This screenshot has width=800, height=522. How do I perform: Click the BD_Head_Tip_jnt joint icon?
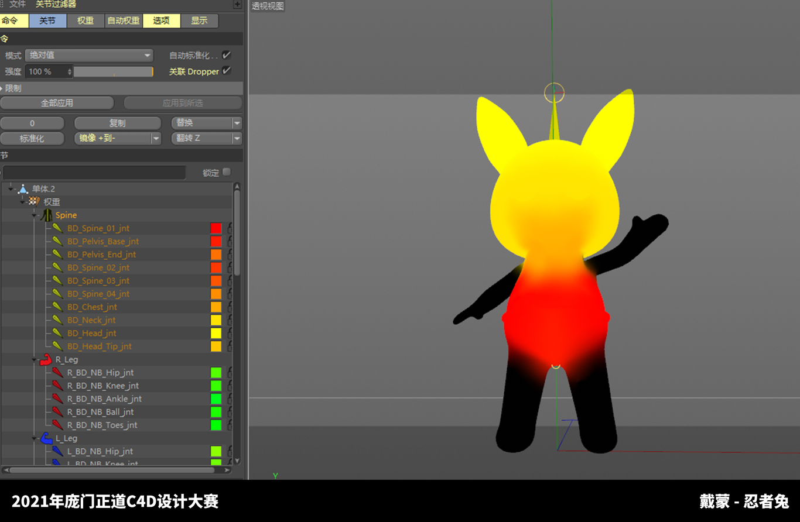point(57,346)
